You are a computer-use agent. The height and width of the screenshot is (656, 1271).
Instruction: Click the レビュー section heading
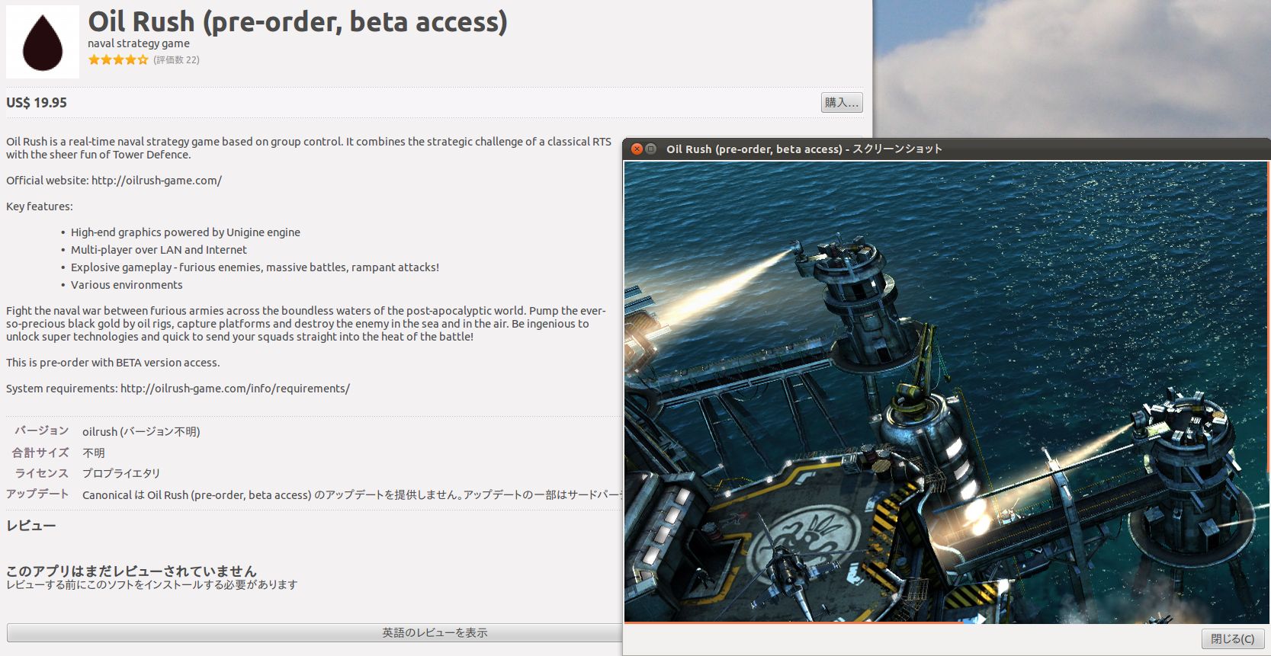click(31, 526)
